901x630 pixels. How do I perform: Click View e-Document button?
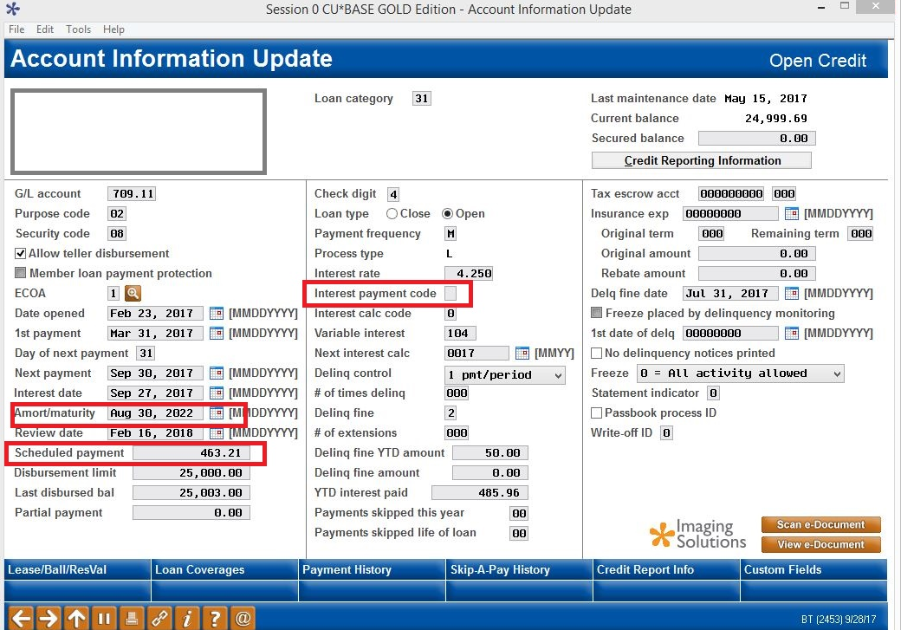point(820,544)
